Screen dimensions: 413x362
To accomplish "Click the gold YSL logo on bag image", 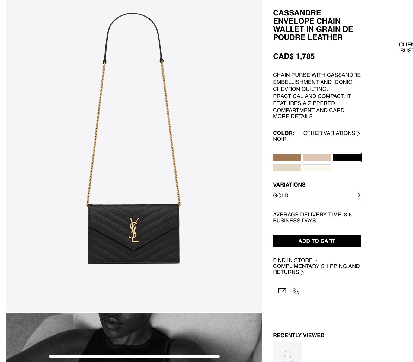I will point(134,230).
